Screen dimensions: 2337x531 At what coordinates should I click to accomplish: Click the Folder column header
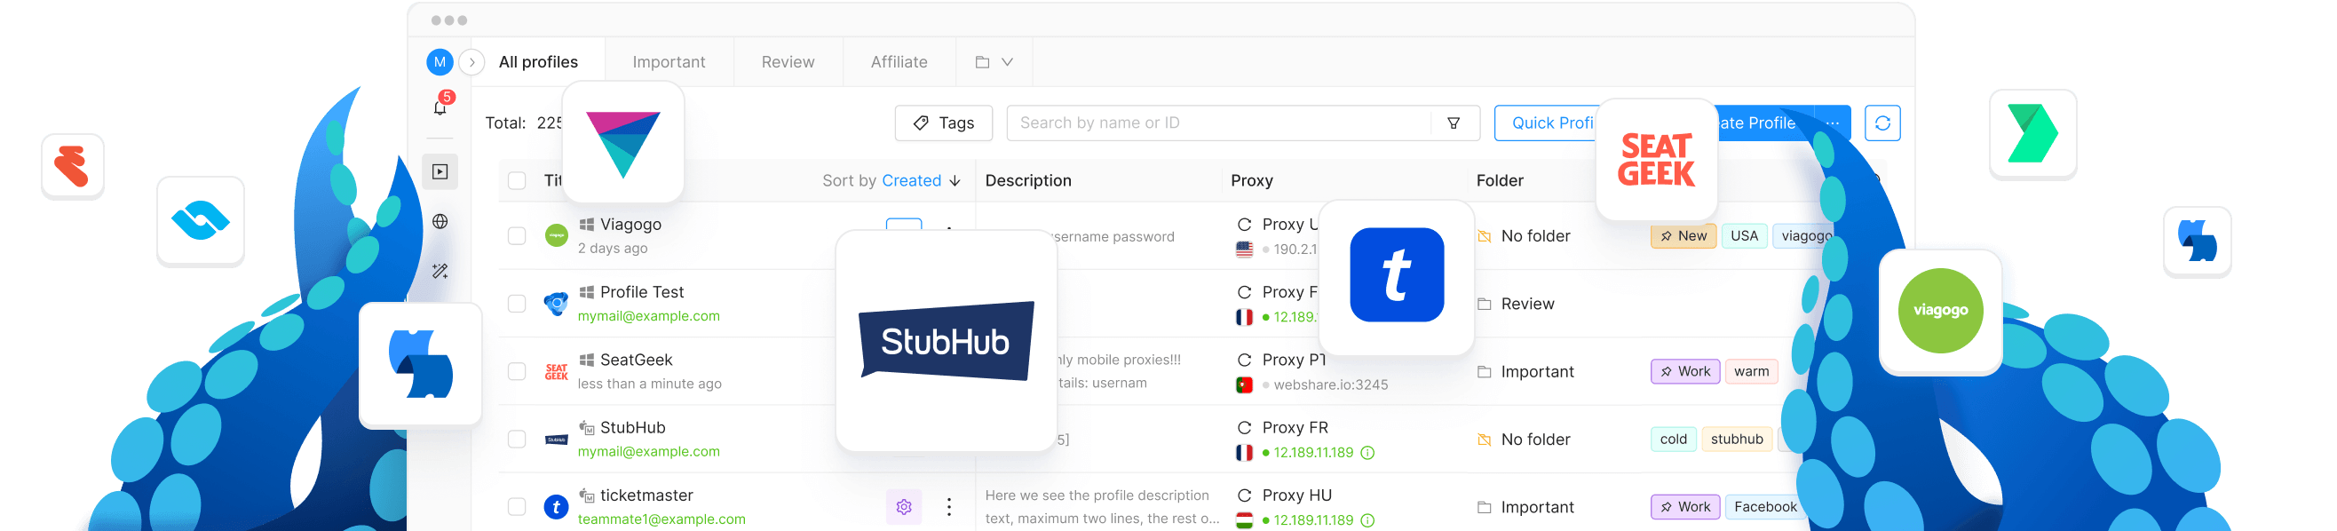pyautogui.click(x=1500, y=180)
